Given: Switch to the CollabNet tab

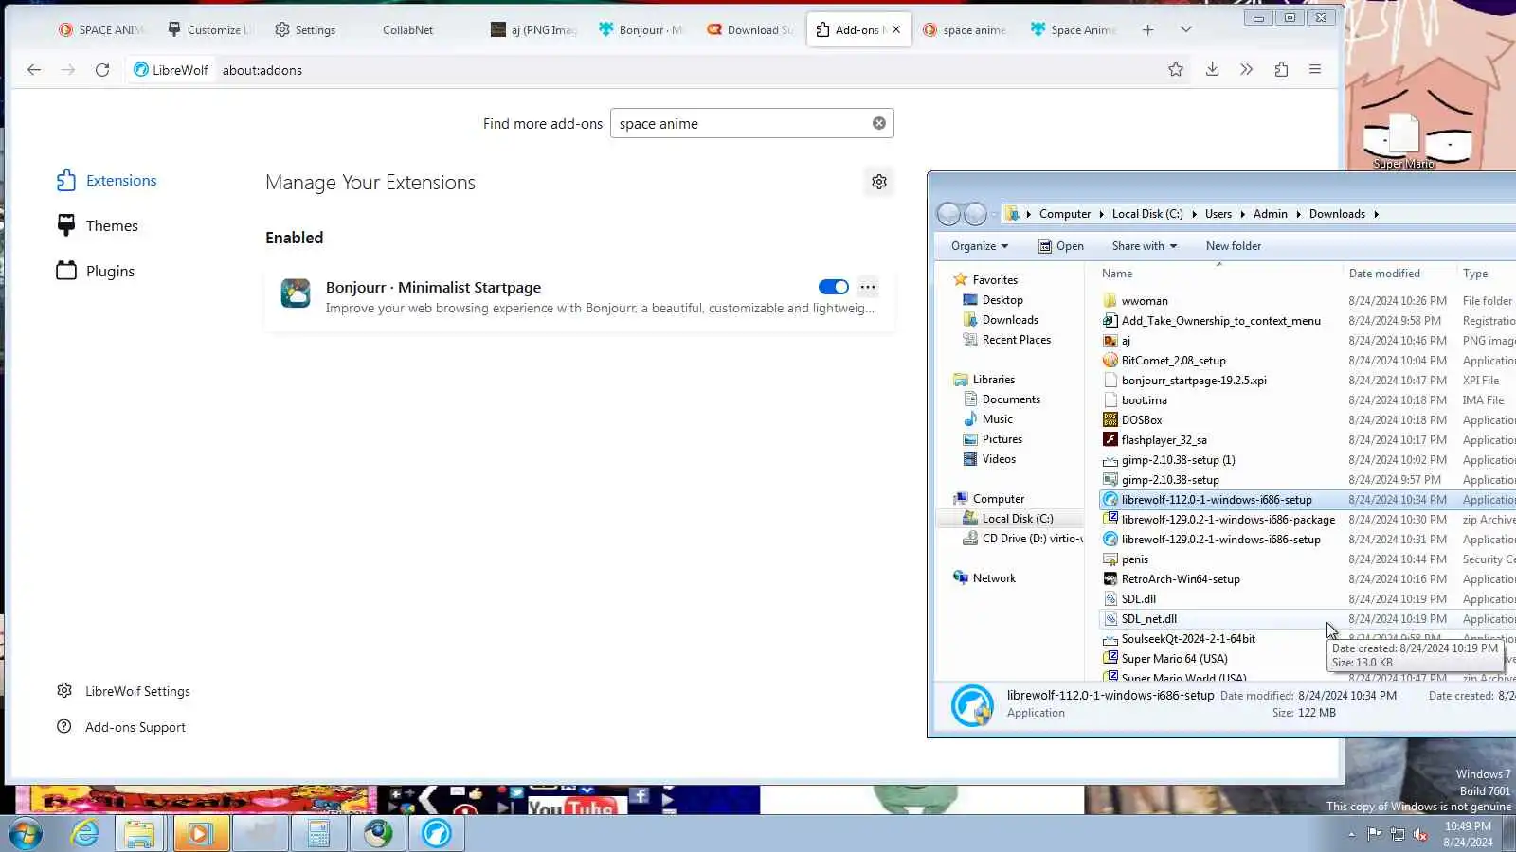Looking at the screenshot, I should coord(407,29).
